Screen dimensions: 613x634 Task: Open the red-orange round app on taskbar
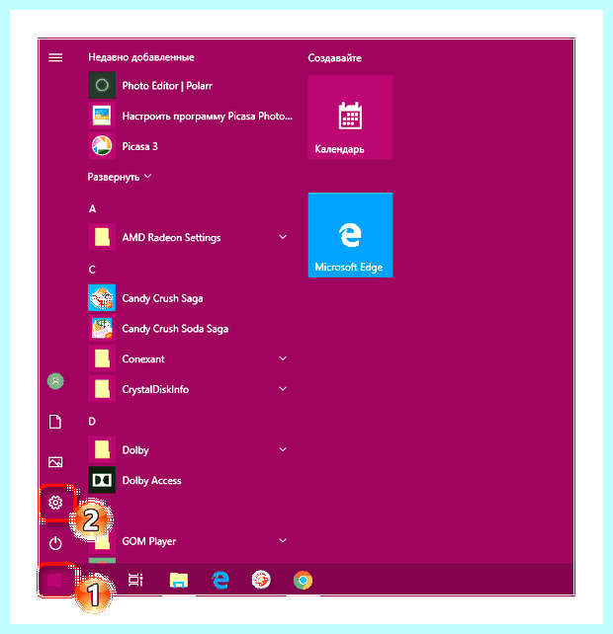[261, 581]
